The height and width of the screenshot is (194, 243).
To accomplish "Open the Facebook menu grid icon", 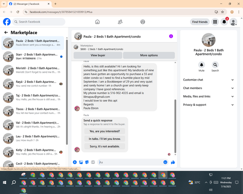I will 215,22.
